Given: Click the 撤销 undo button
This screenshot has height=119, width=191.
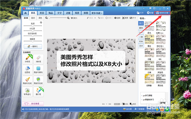Looking at the screenshot, I should 90,18.
